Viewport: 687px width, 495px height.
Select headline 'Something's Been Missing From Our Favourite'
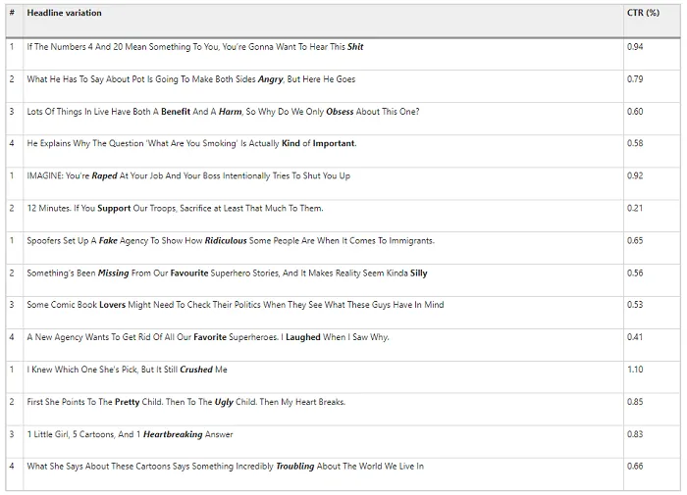227,273
